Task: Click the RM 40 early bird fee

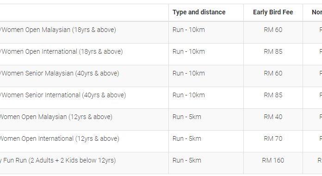Action: pyautogui.click(x=273, y=117)
